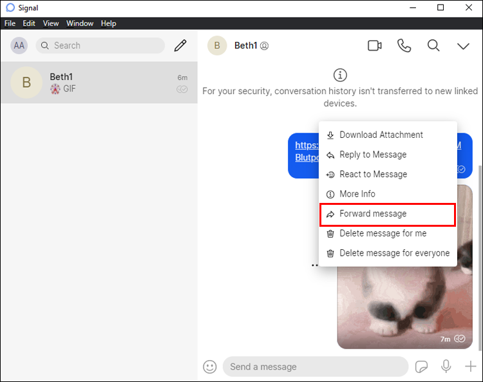The height and width of the screenshot is (382, 483).
Task: Click the Blutpo link text in message
Action: (307, 157)
